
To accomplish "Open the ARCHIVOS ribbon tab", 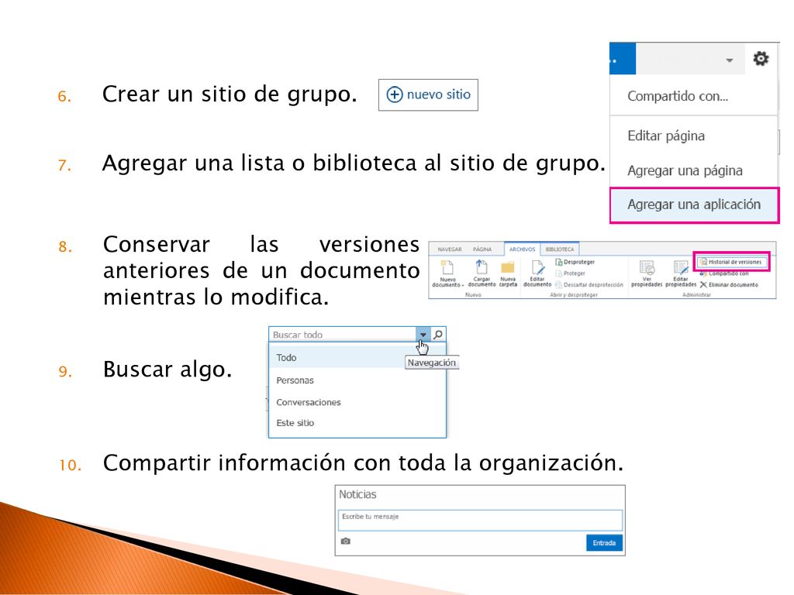I will pyautogui.click(x=522, y=249).
